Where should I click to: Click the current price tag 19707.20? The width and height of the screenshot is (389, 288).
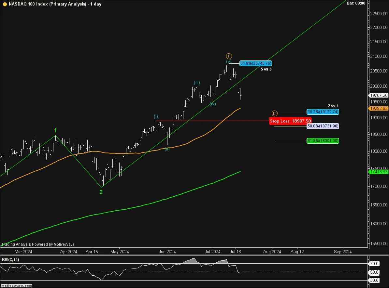(x=379, y=95)
